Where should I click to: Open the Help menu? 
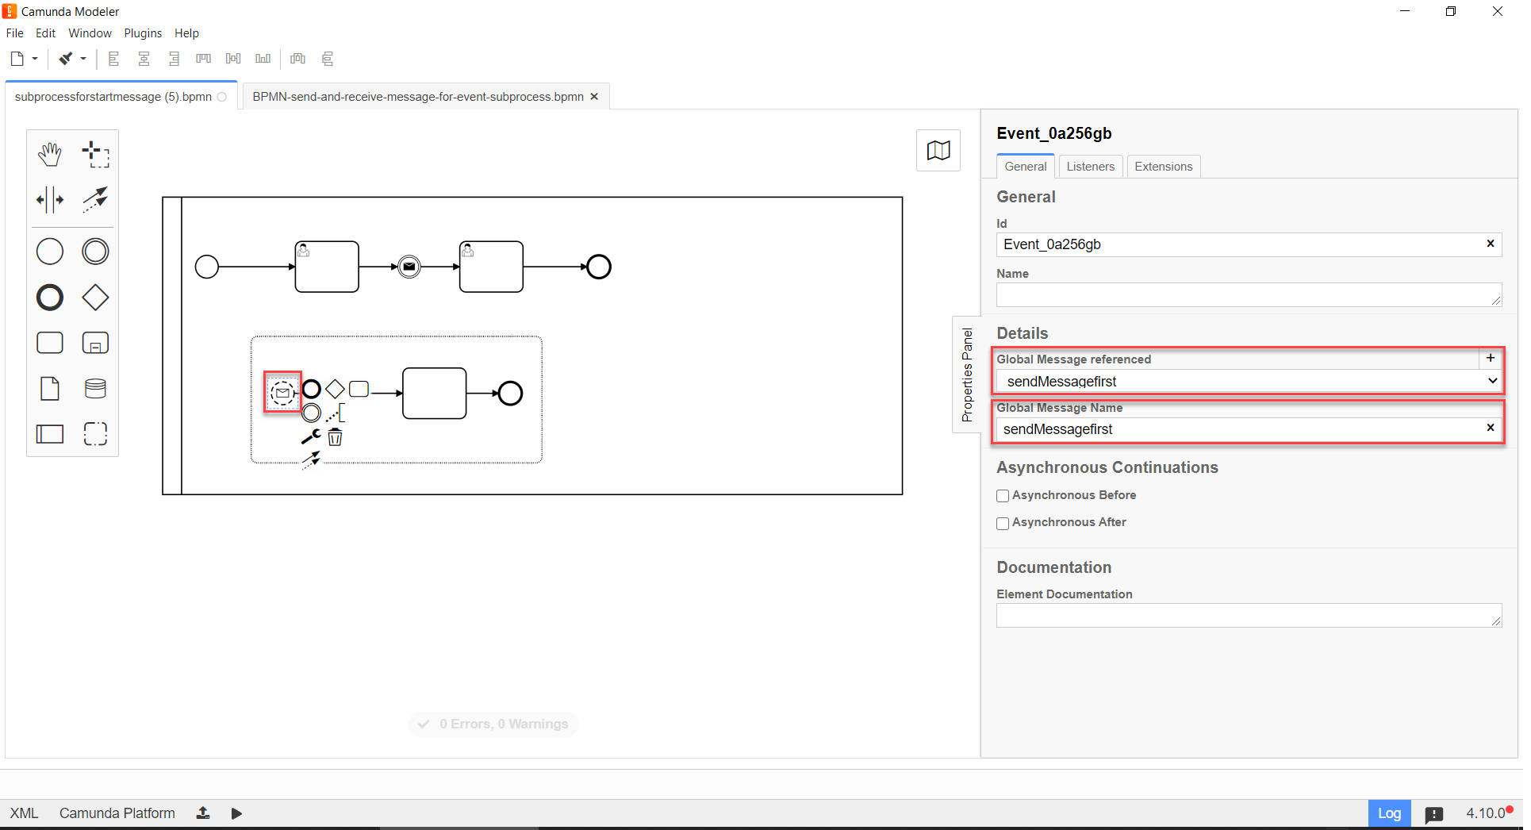click(x=187, y=33)
